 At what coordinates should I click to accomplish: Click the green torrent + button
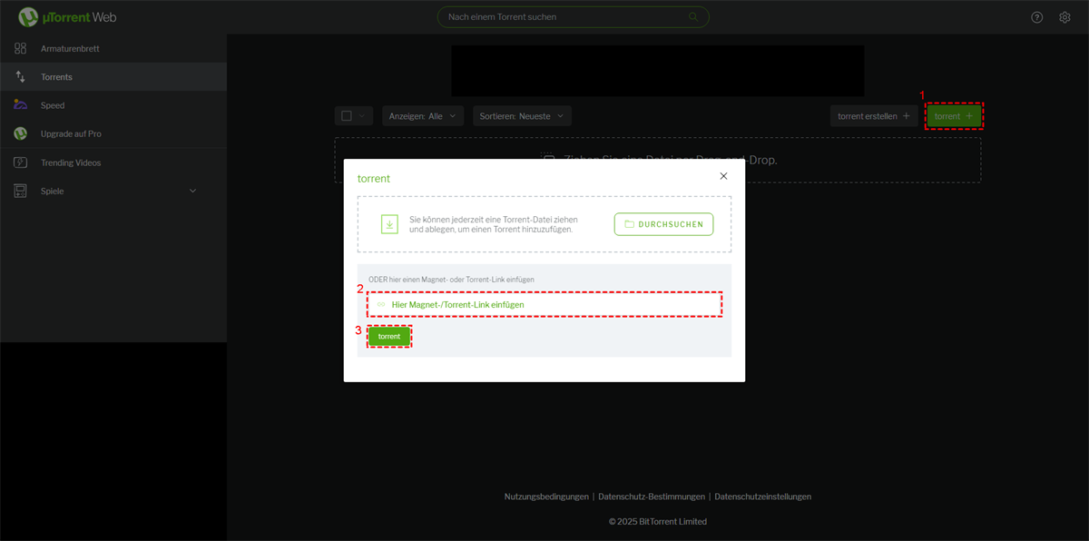(x=954, y=116)
